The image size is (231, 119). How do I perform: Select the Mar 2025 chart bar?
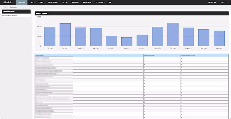coord(65,34)
